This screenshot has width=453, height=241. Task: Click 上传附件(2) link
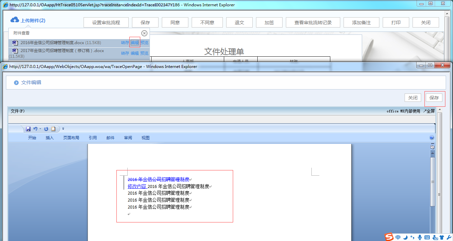coord(33,21)
